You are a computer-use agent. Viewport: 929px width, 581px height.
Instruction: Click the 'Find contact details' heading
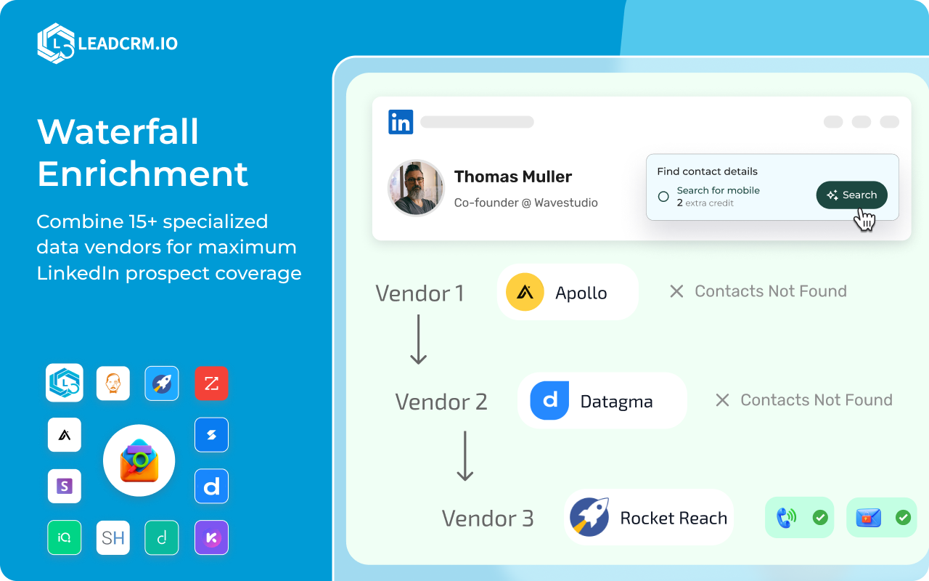708,171
